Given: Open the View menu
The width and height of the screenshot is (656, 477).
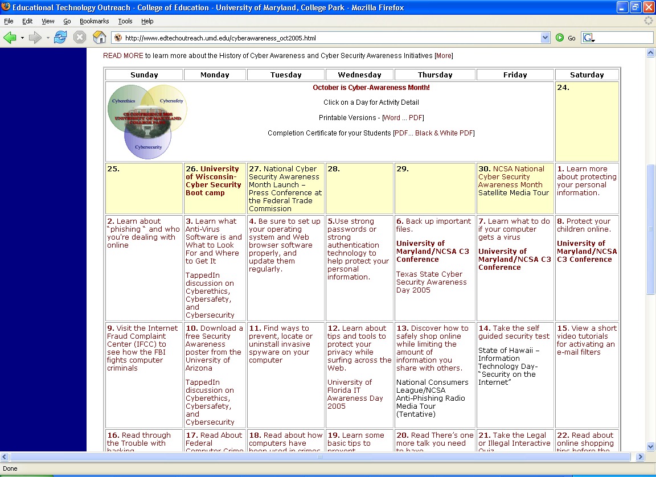Looking at the screenshot, I should (x=48, y=21).
